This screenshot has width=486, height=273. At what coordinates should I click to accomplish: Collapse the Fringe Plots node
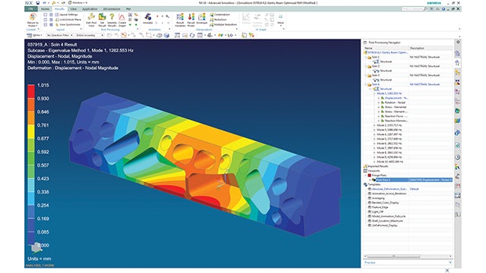click(x=366, y=175)
